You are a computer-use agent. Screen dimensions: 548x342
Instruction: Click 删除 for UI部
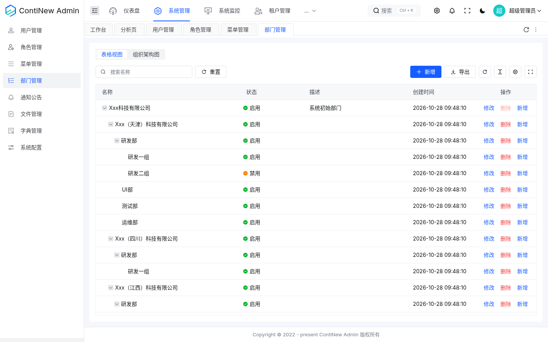(x=506, y=190)
